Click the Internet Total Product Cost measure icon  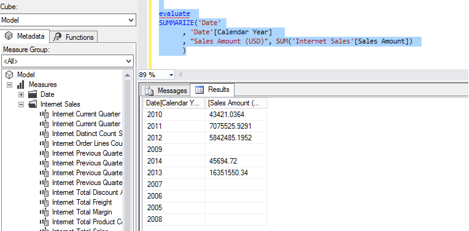(44, 222)
